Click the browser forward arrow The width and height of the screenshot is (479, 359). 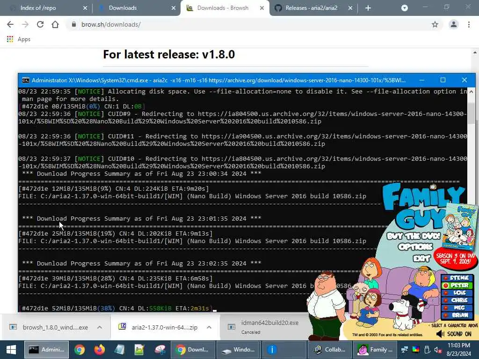pos(25,24)
